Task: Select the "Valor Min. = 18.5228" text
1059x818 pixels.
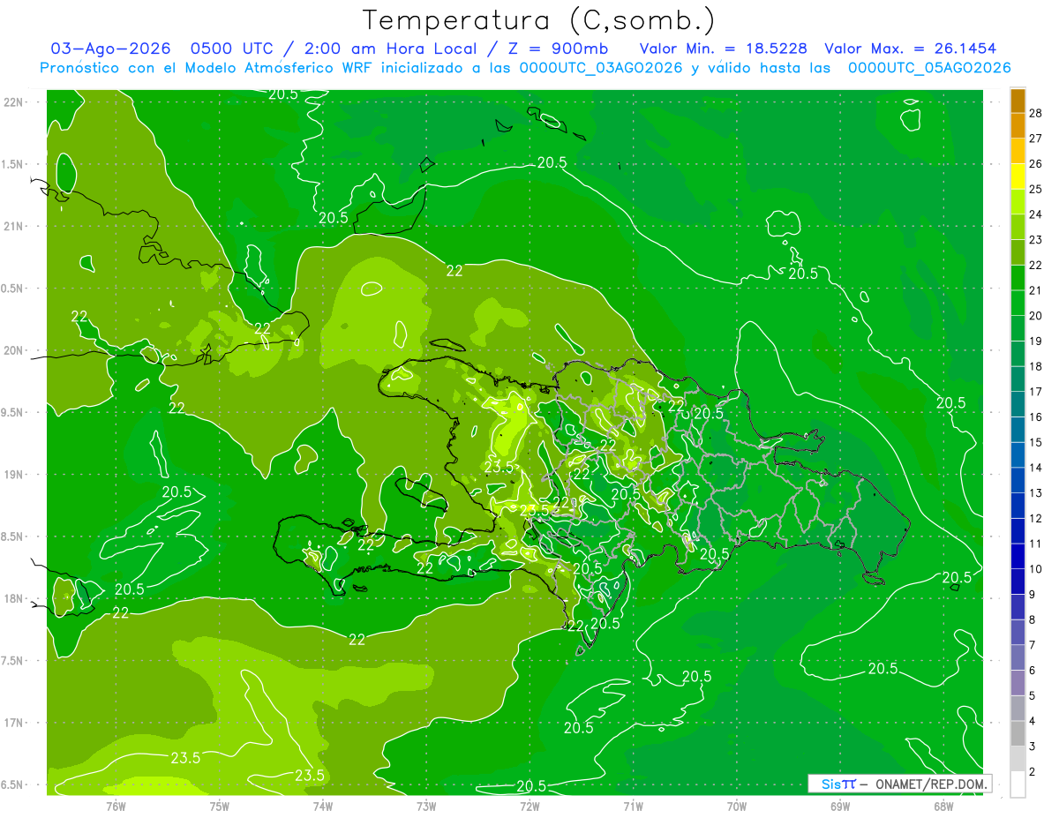Action: [x=724, y=49]
